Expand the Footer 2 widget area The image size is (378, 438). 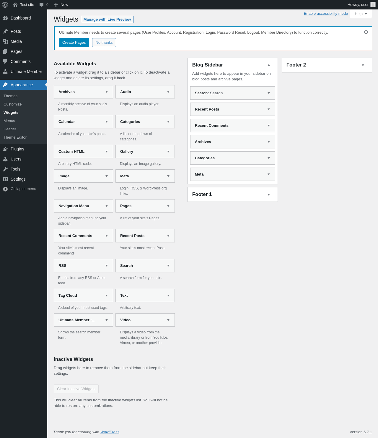pyautogui.click(x=363, y=65)
